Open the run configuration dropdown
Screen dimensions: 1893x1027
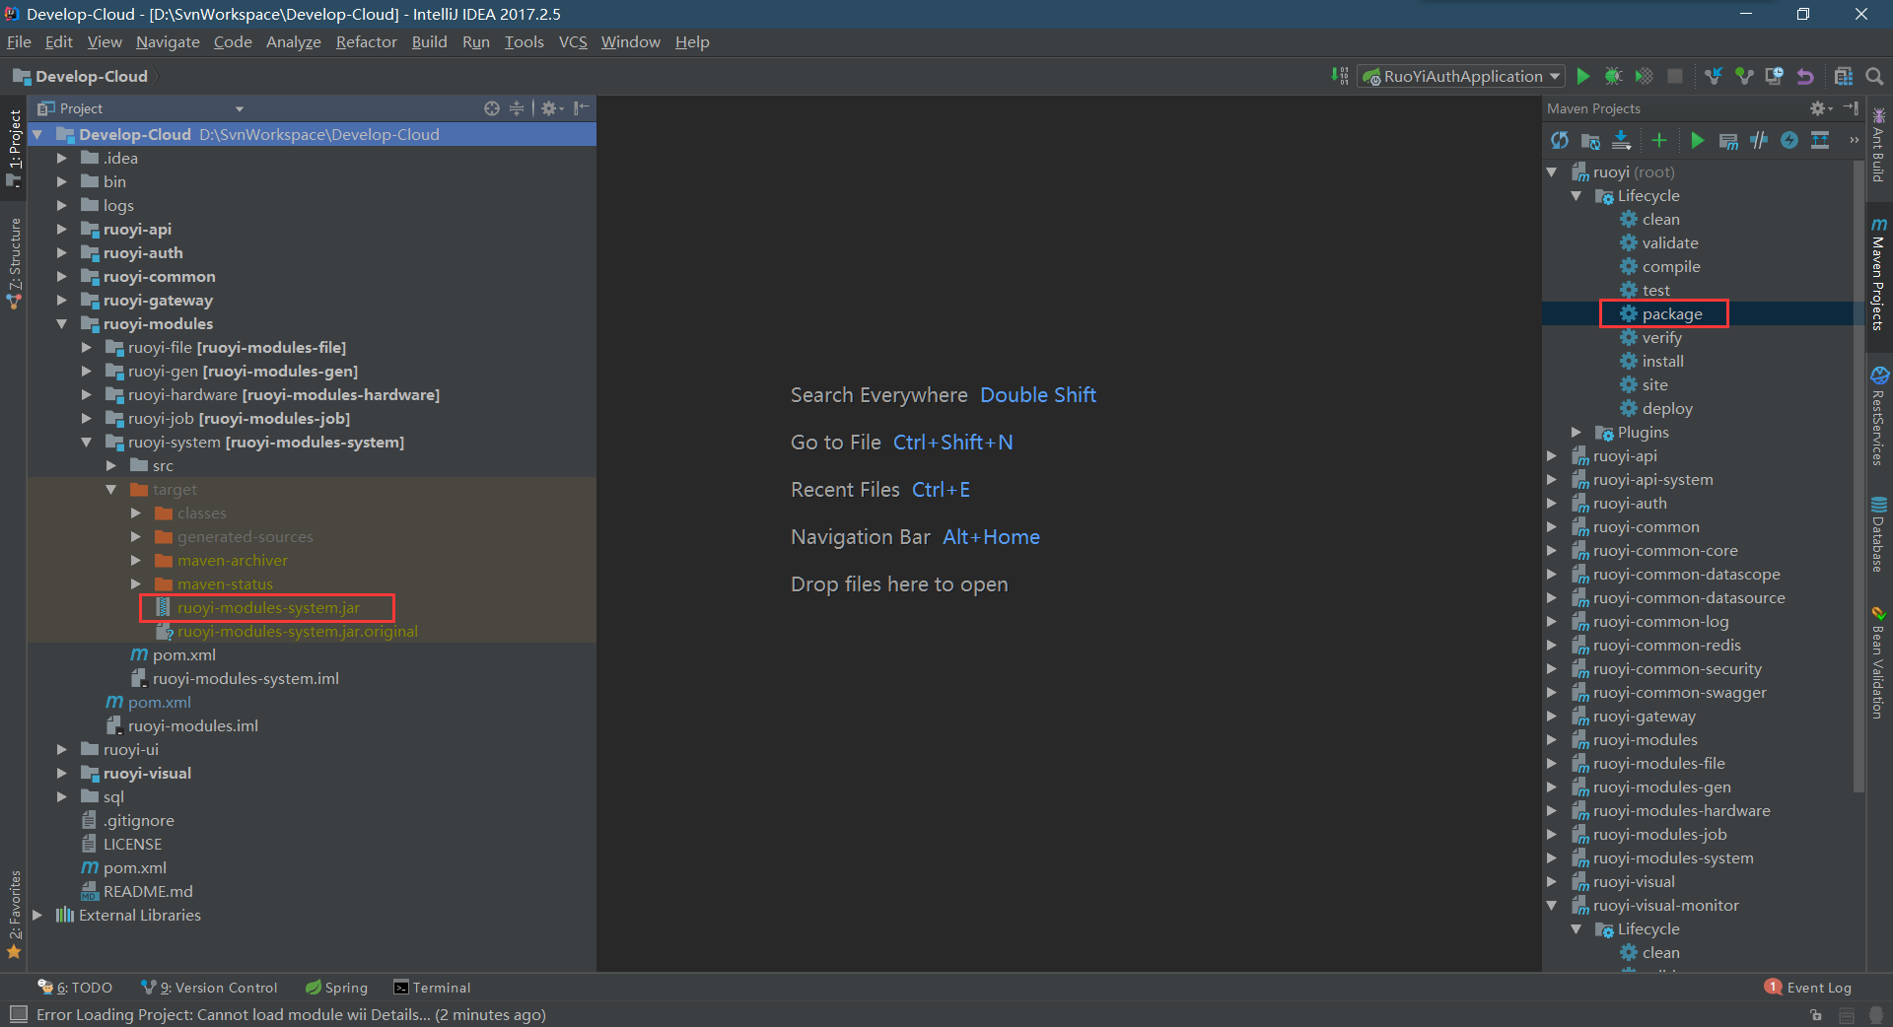1461,76
